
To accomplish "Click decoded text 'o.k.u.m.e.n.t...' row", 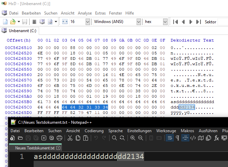I will pyautogui.click(x=192, y=86).
